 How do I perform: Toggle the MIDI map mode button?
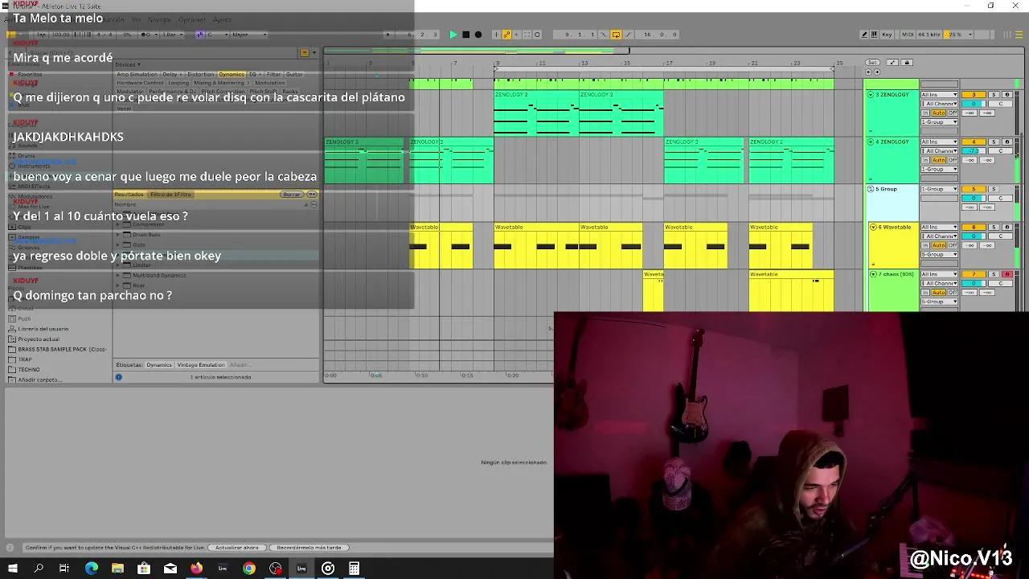907,35
